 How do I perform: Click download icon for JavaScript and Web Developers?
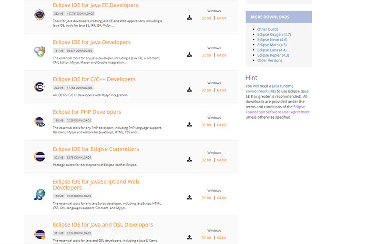[189, 197]
